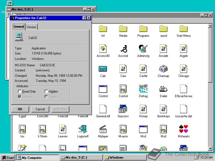Select the Control window-style icon
Screen dimensions: 215x161
[103, 89]
